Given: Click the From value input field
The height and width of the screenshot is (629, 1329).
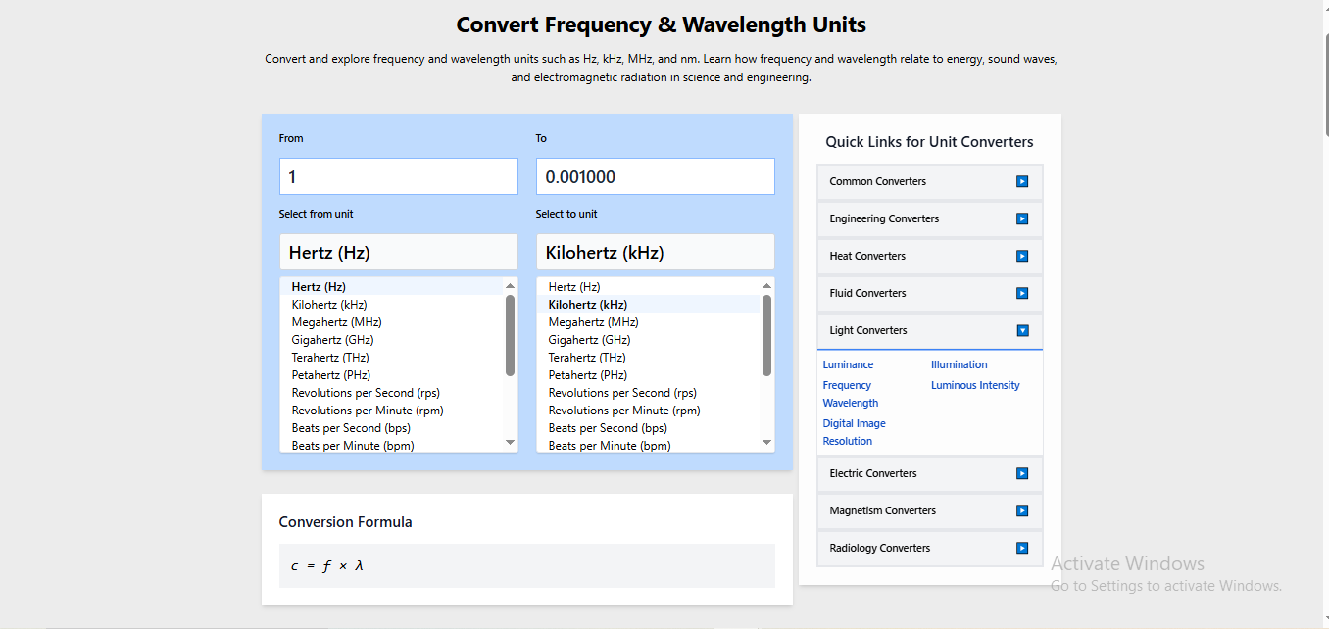Looking at the screenshot, I should pyautogui.click(x=398, y=176).
